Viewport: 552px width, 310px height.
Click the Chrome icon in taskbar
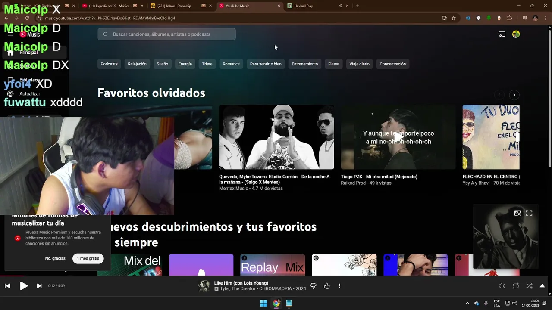click(276, 303)
